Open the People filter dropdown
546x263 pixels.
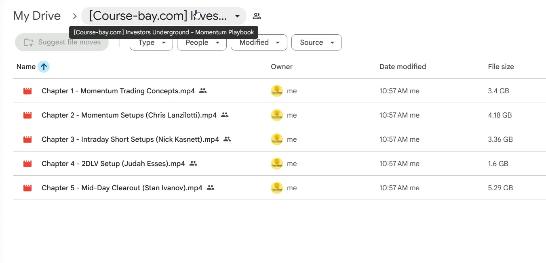(202, 42)
